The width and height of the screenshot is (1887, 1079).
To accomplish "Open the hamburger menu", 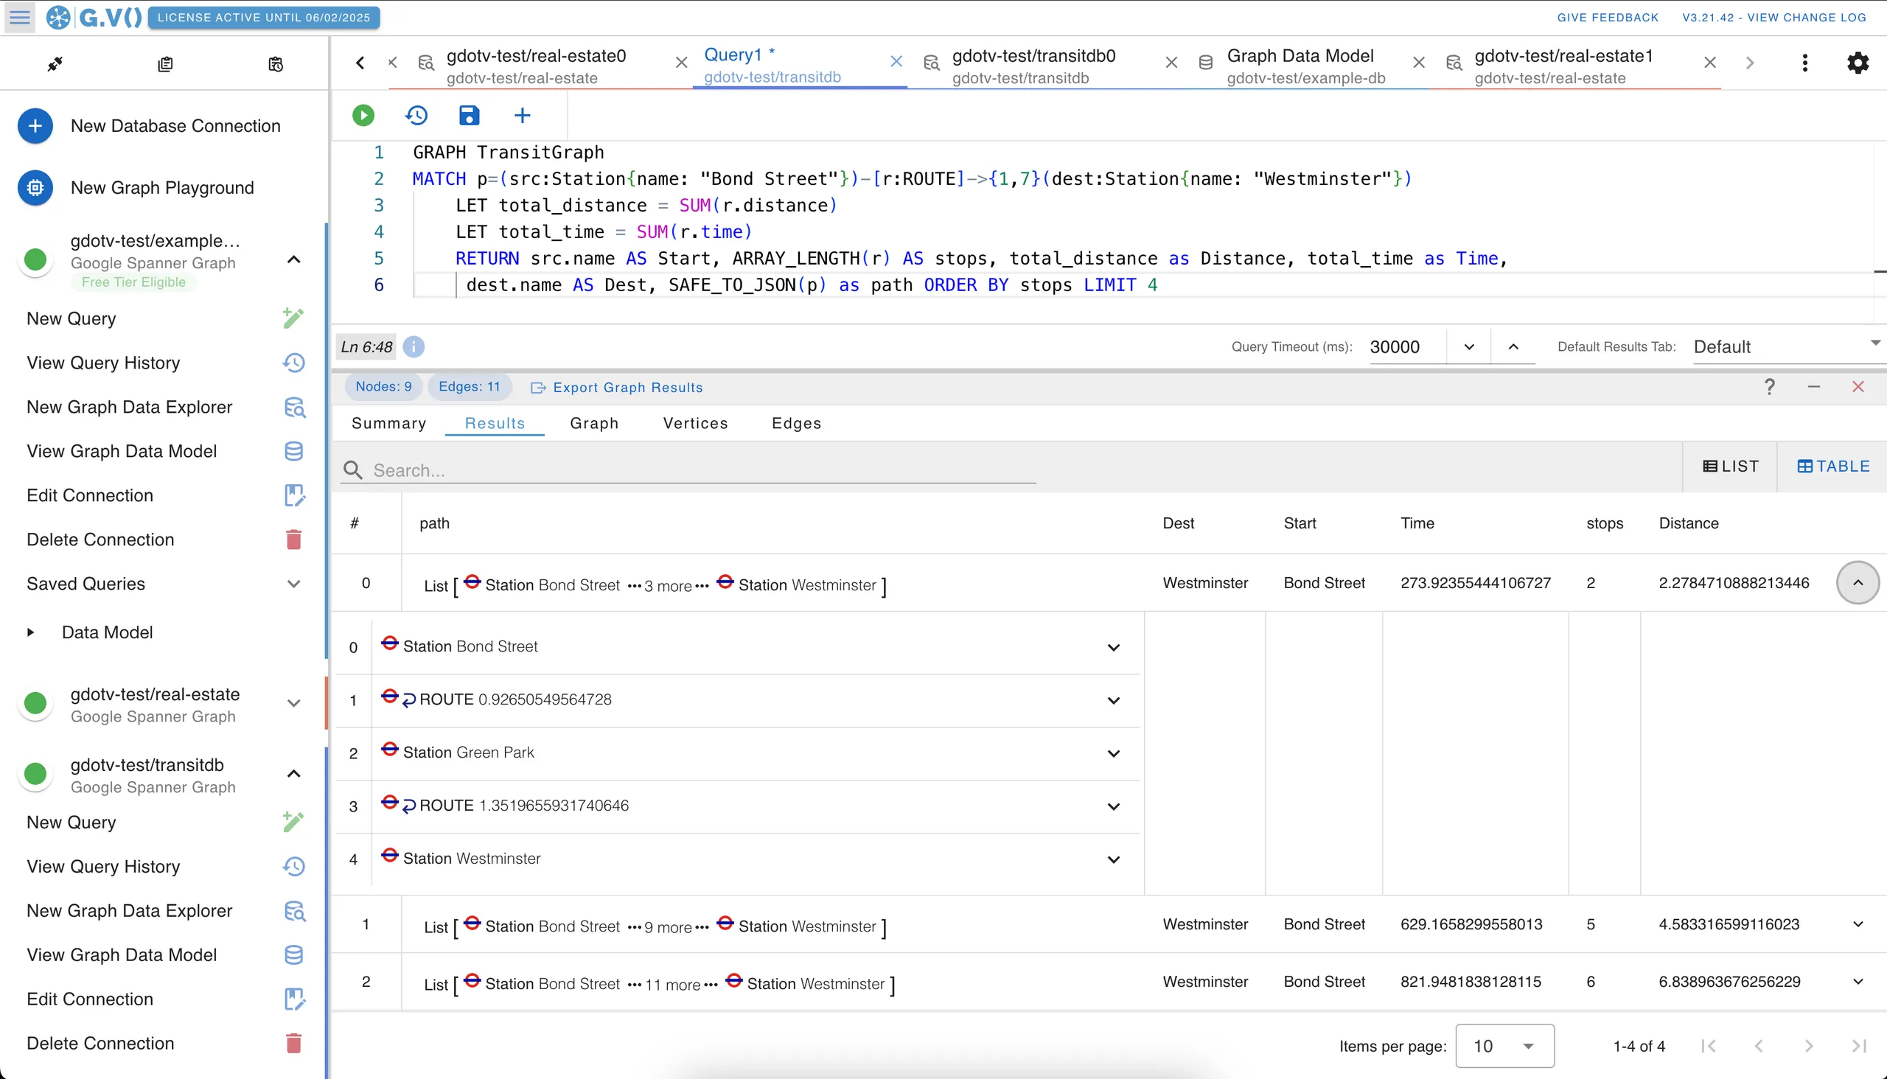I will tap(20, 17).
